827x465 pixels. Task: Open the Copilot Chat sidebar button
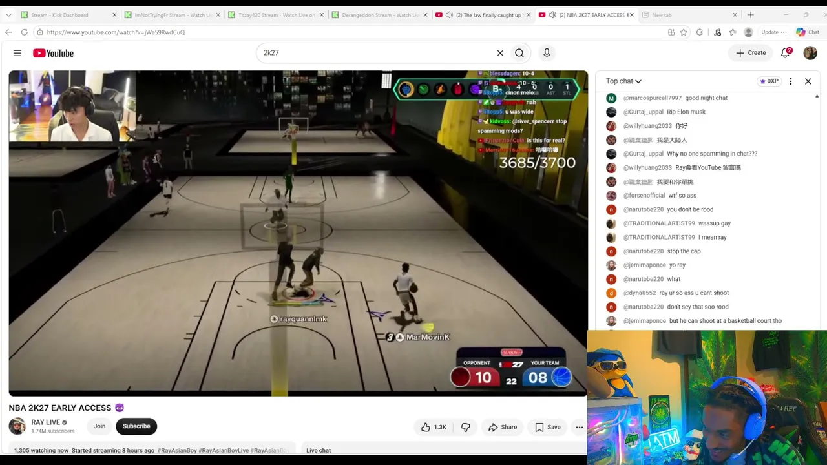(x=808, y=32)
